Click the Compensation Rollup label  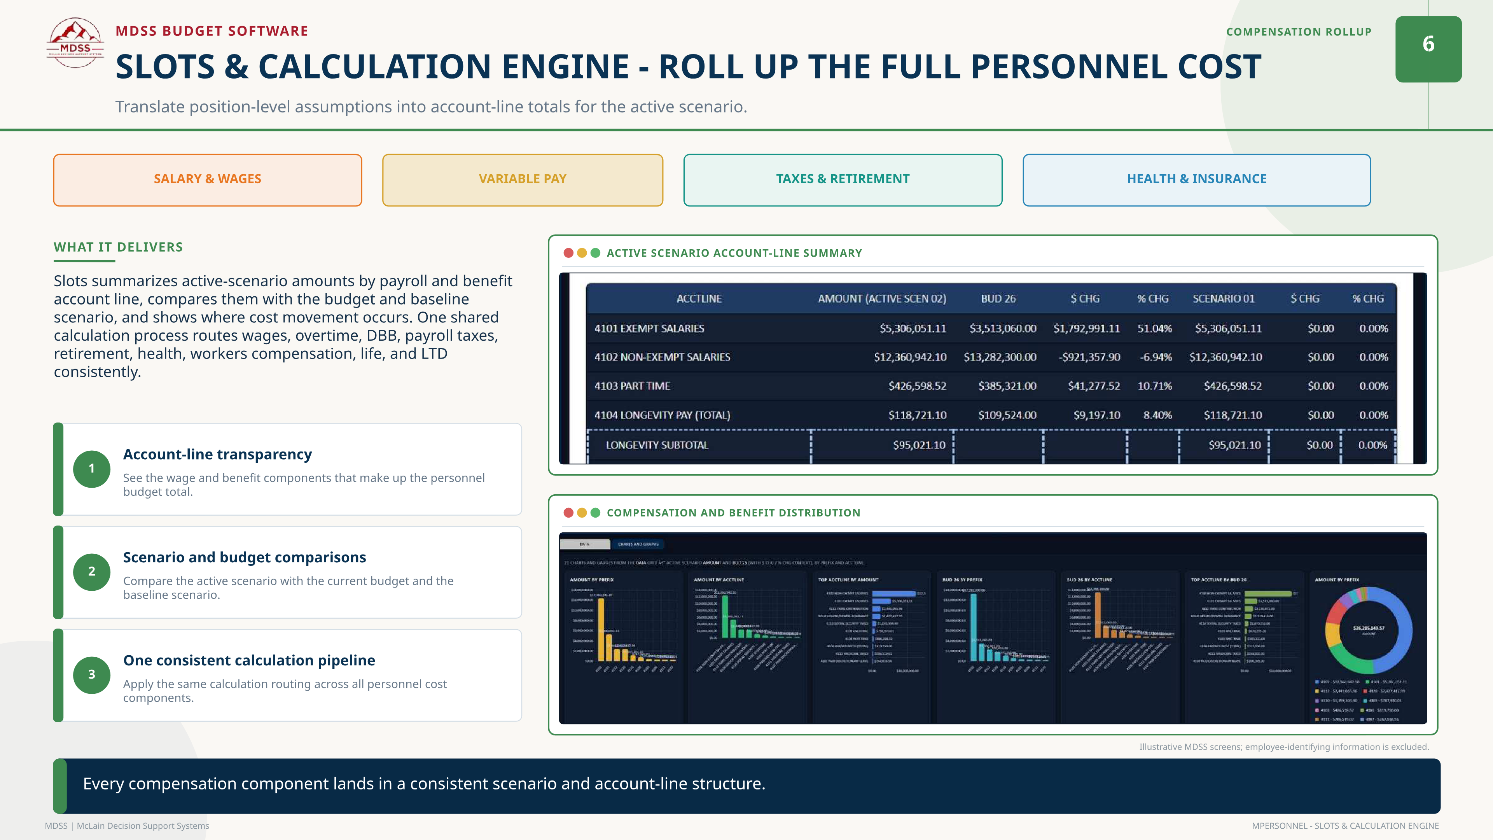(x=1298, y=32)
